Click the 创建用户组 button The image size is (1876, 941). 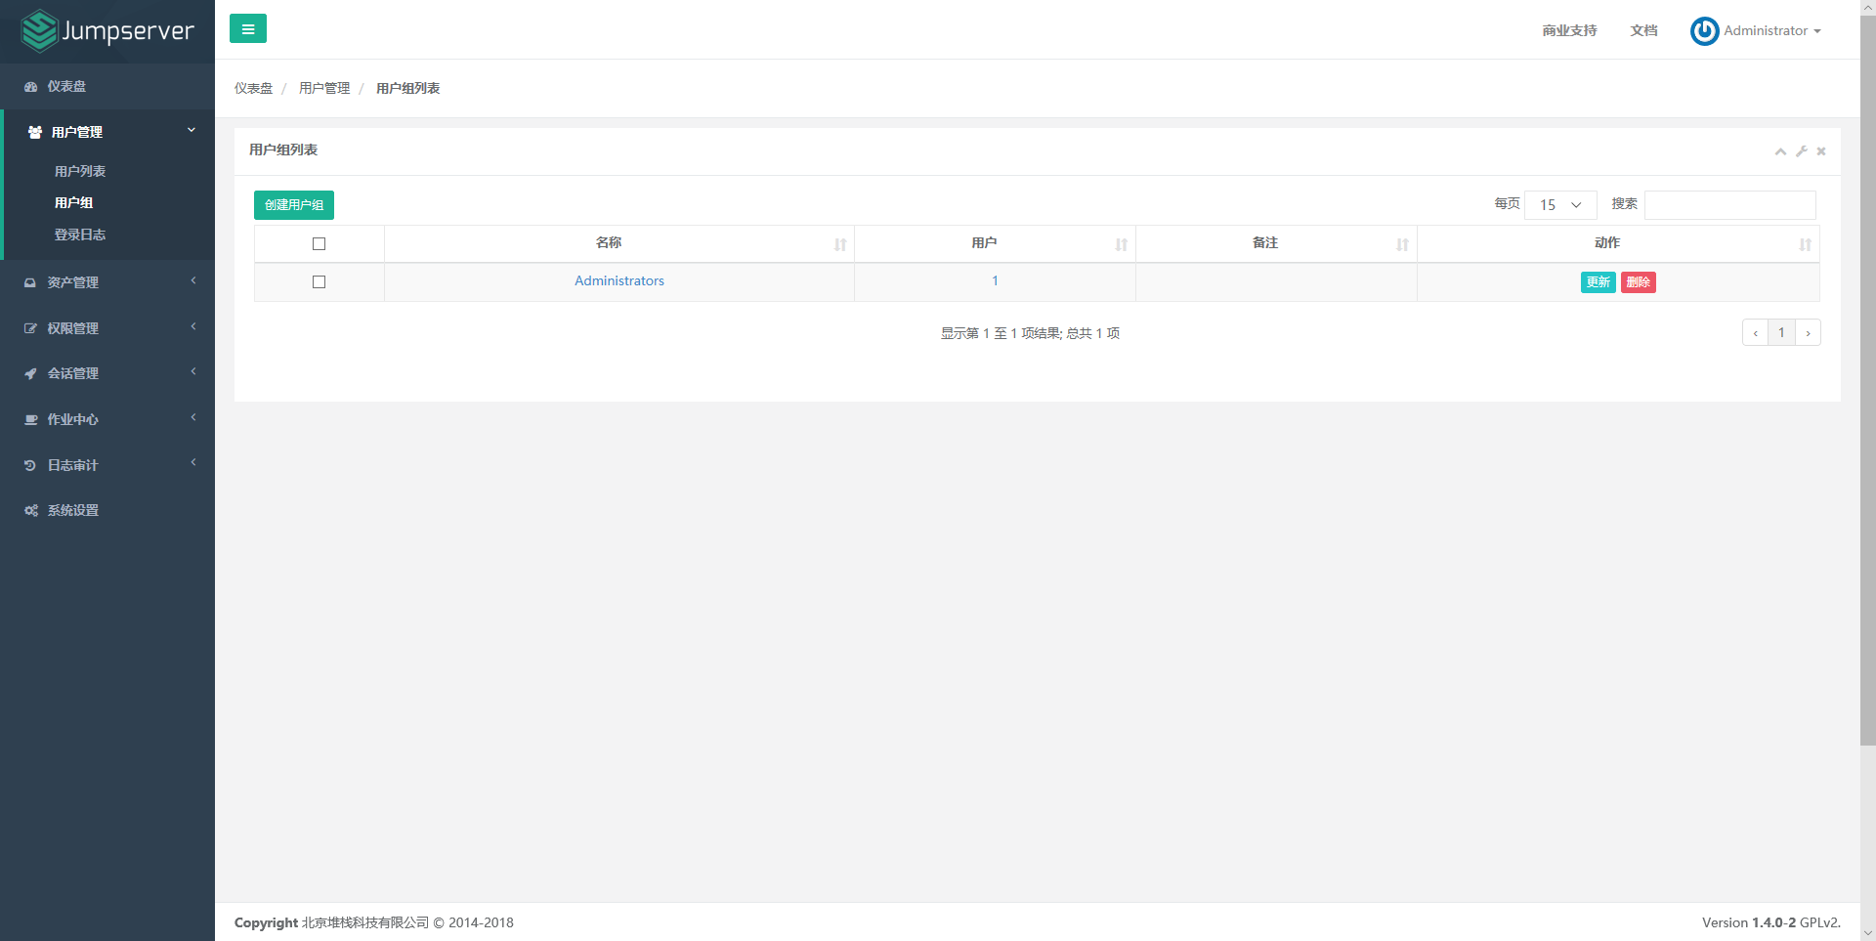click(x=294, y=205)
